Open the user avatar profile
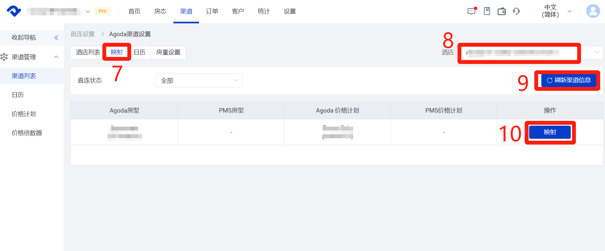Screen dimensions: 605x251 click(593, 11)
